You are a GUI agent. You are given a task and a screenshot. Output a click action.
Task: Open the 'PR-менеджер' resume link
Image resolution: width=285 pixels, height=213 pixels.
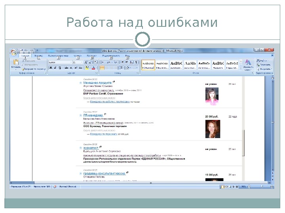(x=93, y=115)
